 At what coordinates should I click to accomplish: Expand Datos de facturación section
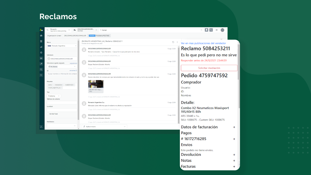pyautogui.click(x=234, y=127)
